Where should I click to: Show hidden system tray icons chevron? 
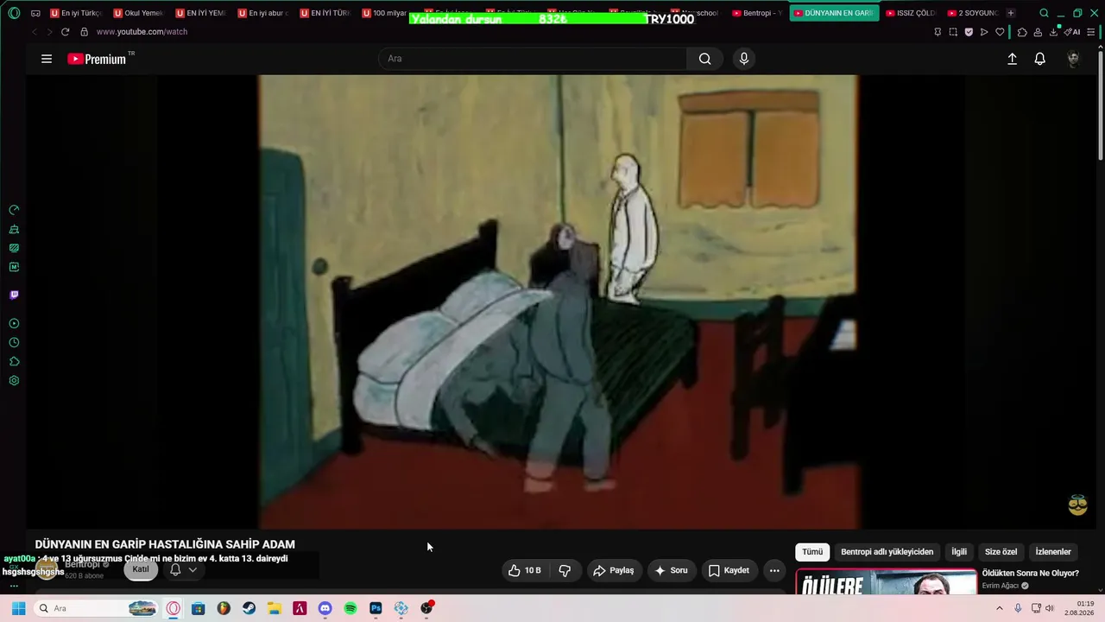click(x=1000, y=608)
